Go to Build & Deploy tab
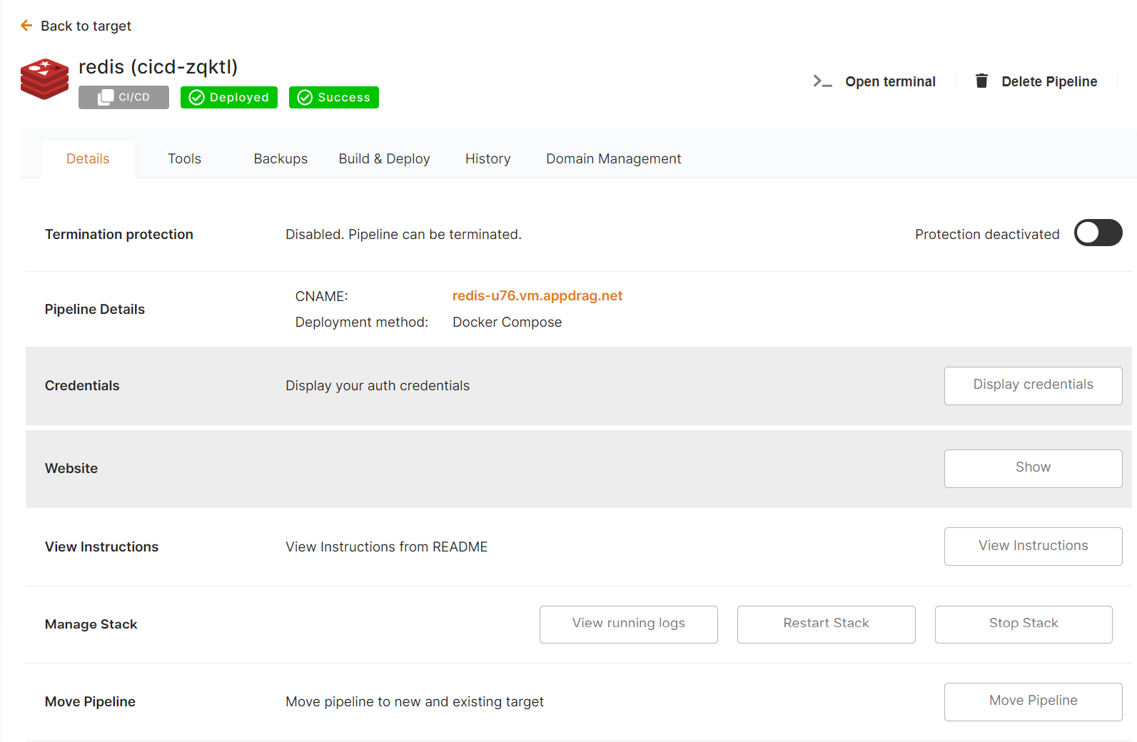Image resolution: width=1137 pixels, height=742 pixels. point(384,158)
